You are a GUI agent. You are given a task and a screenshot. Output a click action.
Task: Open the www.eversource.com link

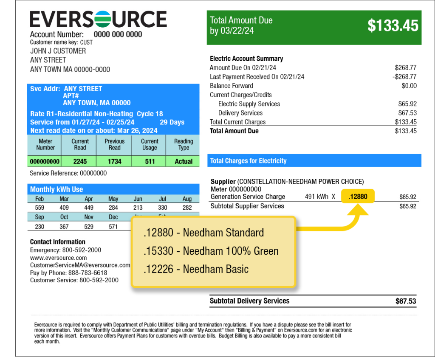coord(57,257)
